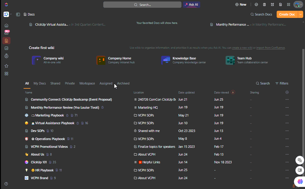The height and width of the screenshot is (189, 305).
Task: Click the Search button above the docs table
Action: coord(263,83)
